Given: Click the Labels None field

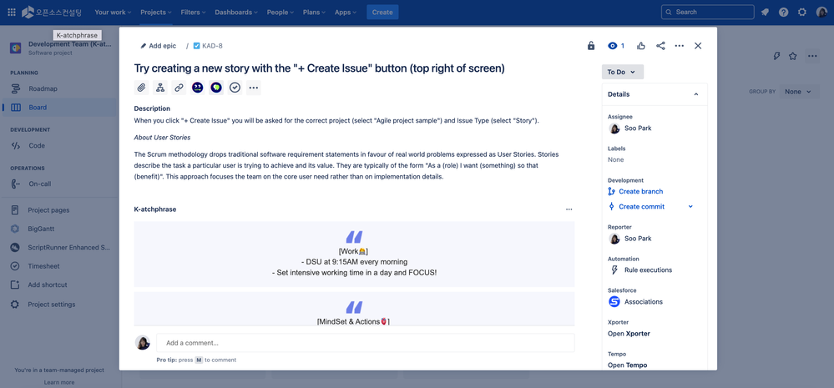Looking at the screenshot, I should pyautogui.click(x=616, y=159).
